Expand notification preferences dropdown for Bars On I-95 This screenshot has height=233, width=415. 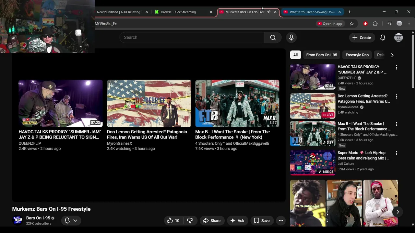pyautogui.click(x=75, y=221)
